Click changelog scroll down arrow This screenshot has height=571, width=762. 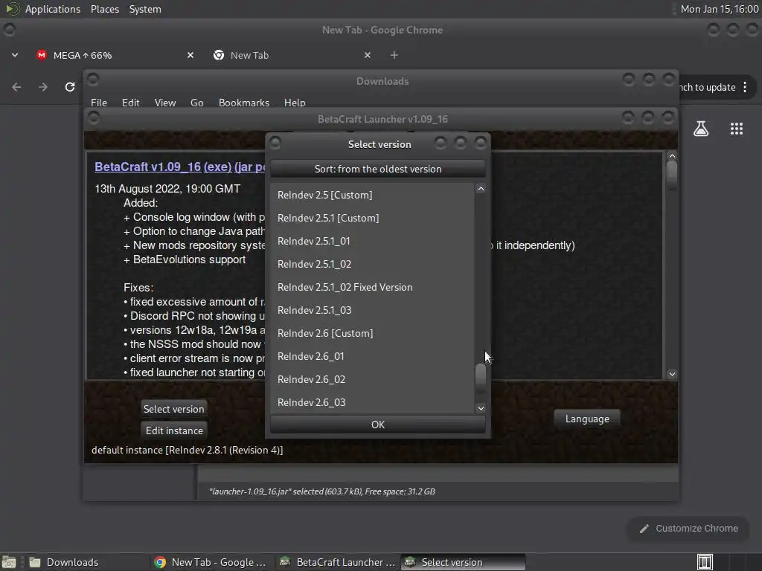(672, 374)
